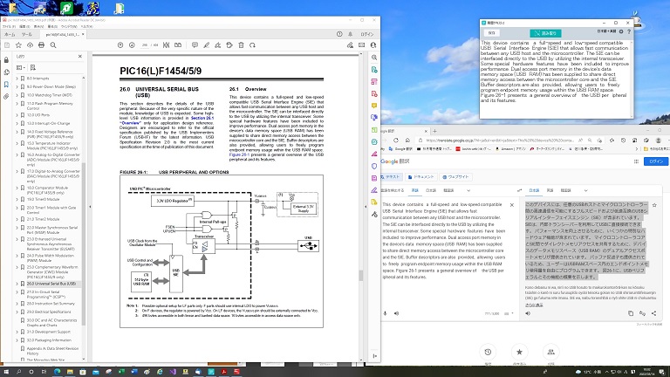Print the PDF in Acrobat Reader
Viewport: 670px width, 377px height.
point(42,45)
